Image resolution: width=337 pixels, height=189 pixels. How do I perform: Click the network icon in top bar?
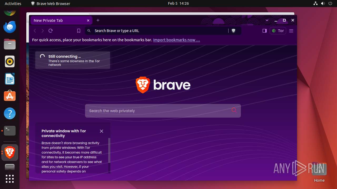click(316, 3)
